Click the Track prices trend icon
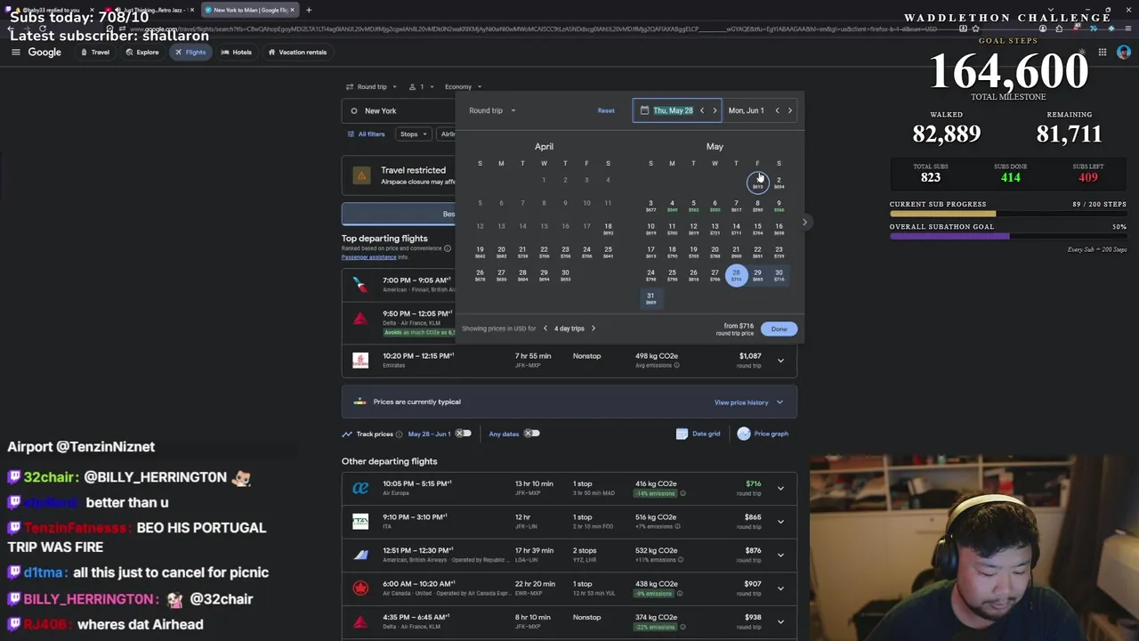This screenshot has height=641, width=1139. (x=347, y=434)
